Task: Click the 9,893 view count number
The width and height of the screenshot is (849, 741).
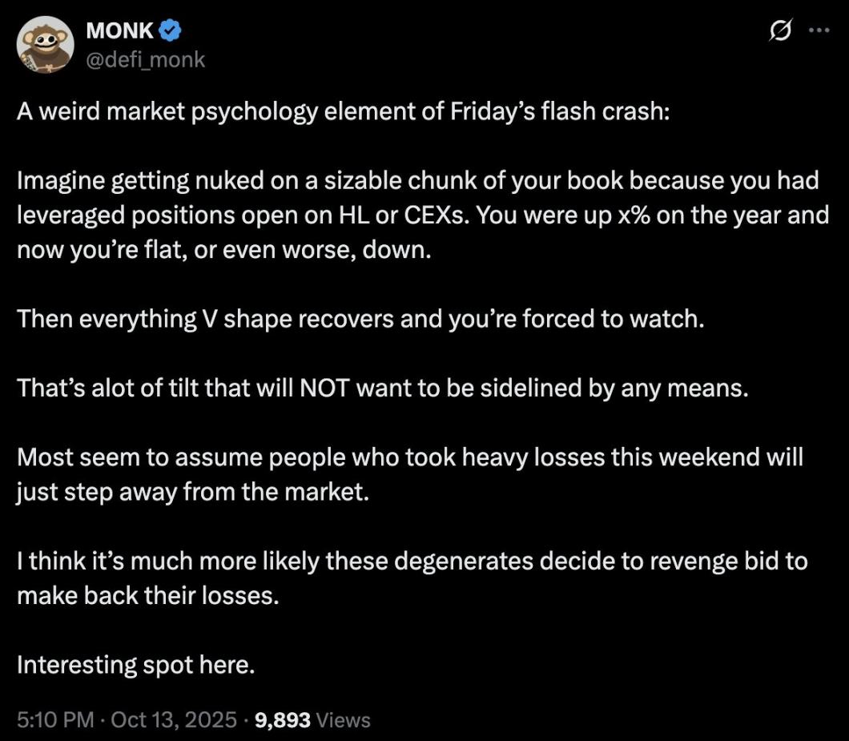Action: point(283,719)
